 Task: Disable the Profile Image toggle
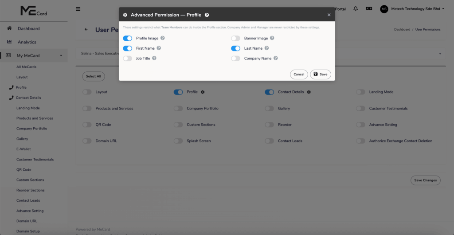[x=128, y=39]
